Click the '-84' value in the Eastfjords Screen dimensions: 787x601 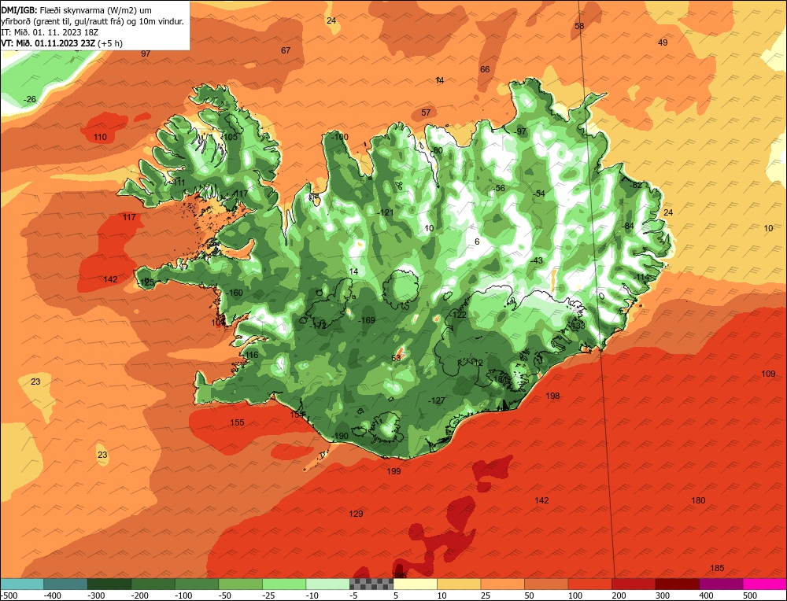627,227
